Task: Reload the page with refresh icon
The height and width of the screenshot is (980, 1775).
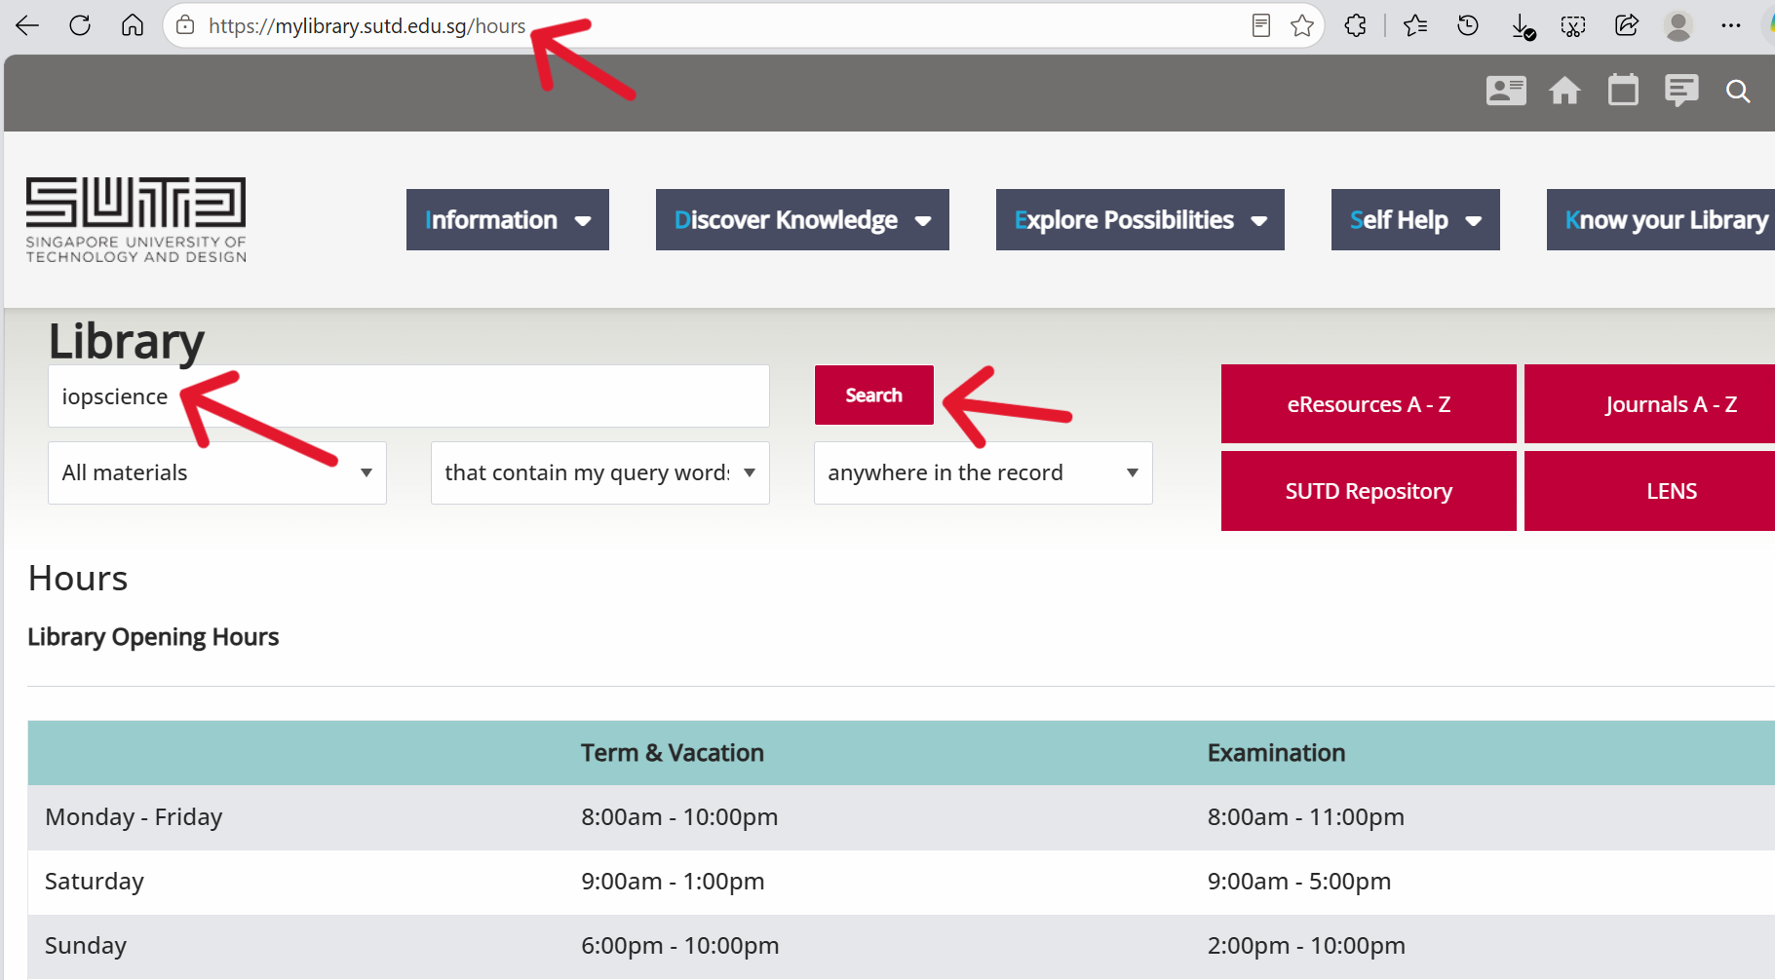Action: coord(80,25)
